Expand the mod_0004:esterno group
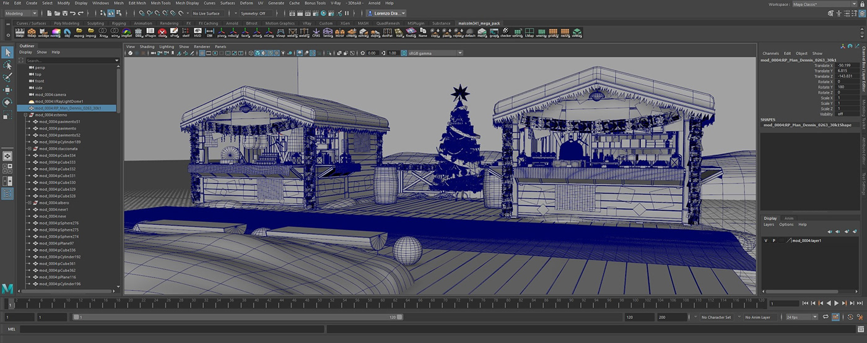The height and width of the screenshot is (343, 867). click(25, 115)
